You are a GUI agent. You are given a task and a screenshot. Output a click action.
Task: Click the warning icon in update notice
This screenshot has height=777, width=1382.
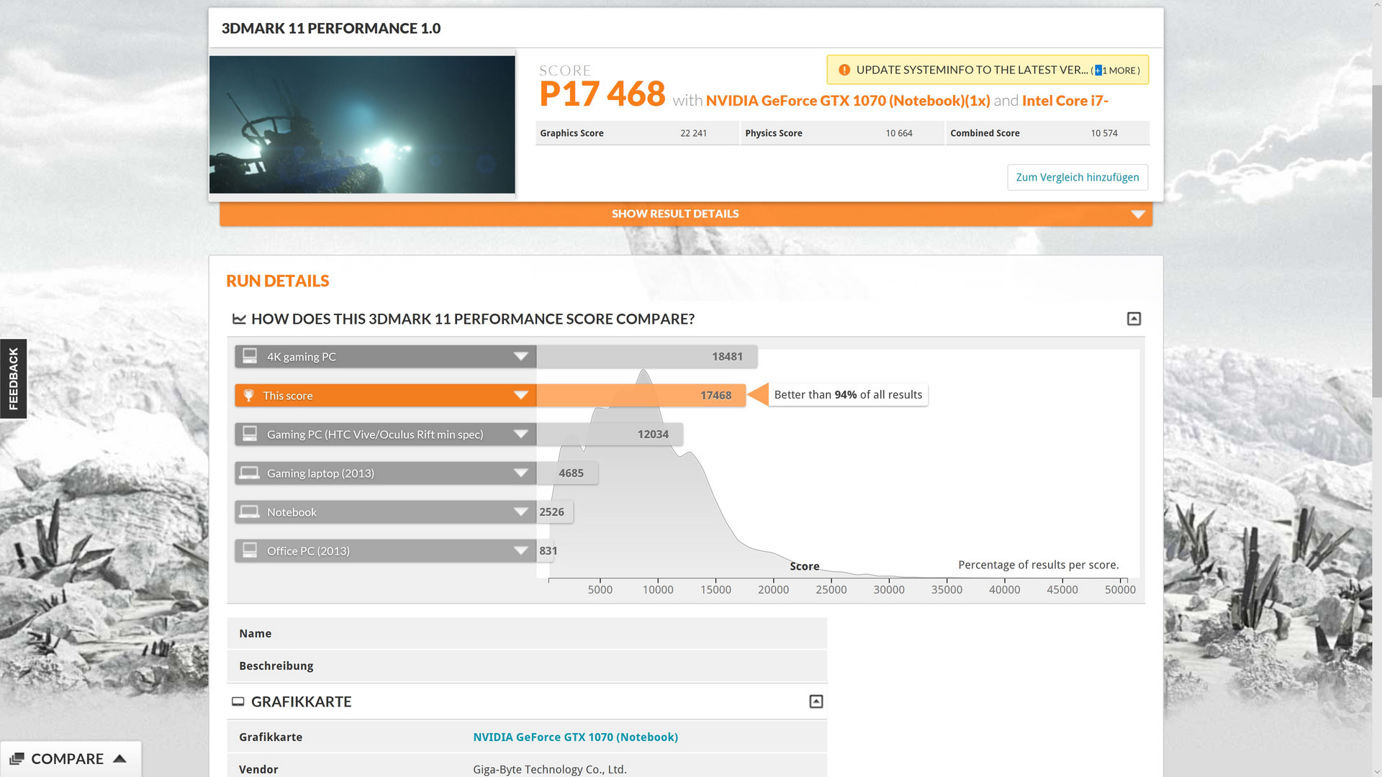pos(844,70)
